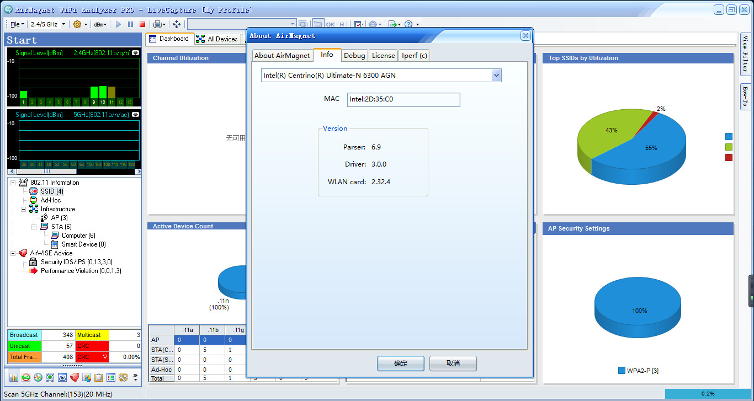Open the View Filter side tab
Image resolution: width=754 pixels, height=401 pixels.
[x=745, y=54]
